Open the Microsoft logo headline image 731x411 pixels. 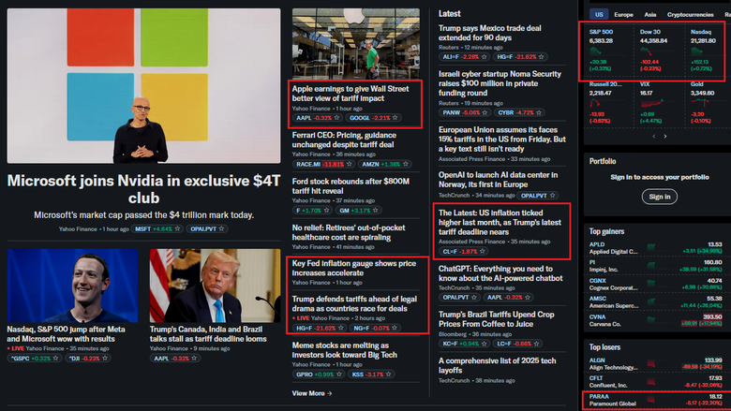143,85
